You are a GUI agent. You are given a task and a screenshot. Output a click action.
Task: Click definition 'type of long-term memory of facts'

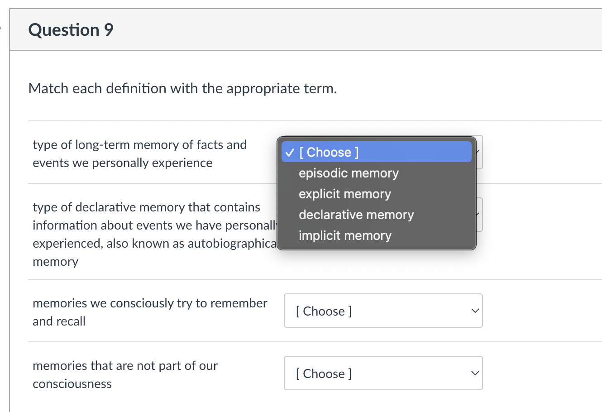click(140, 153)
